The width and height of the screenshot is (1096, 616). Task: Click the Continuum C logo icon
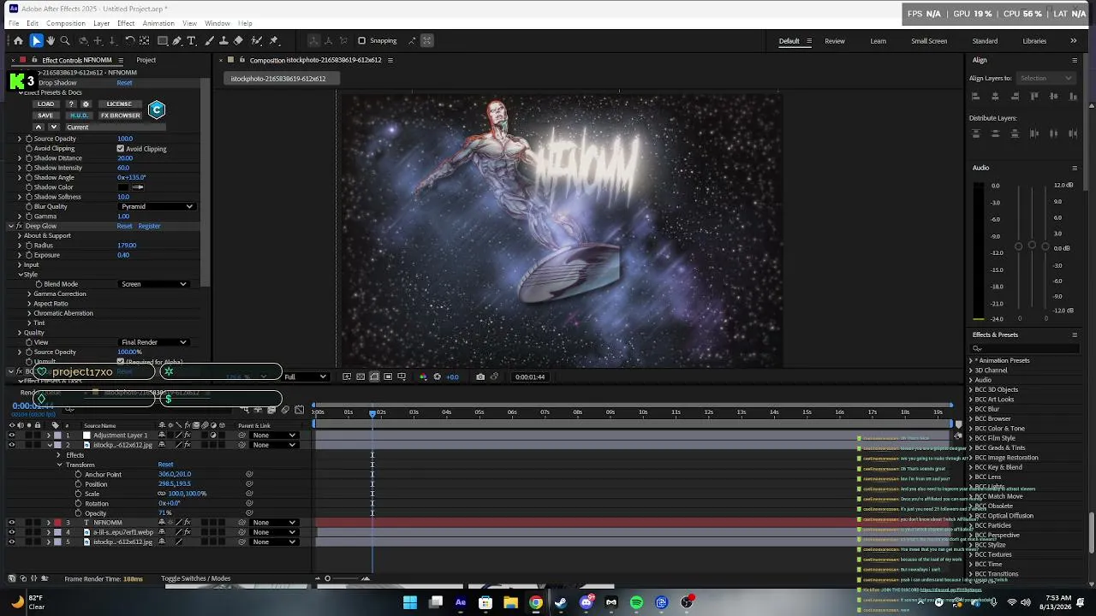tap(156, 110)
